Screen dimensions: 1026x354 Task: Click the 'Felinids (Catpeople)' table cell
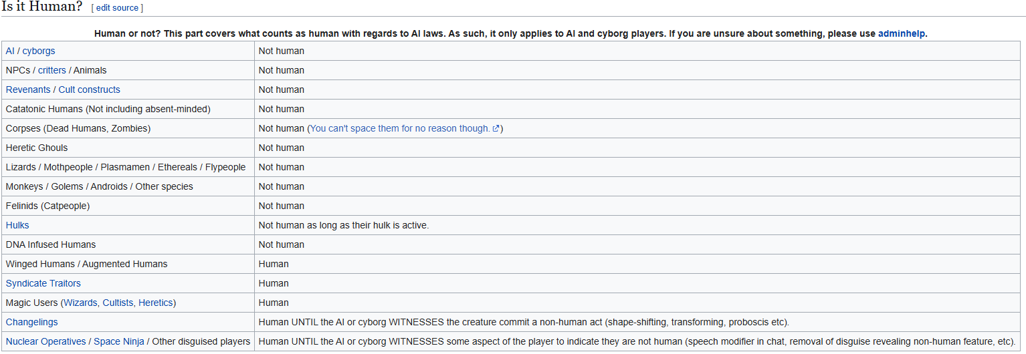click(x=128, y=206)
